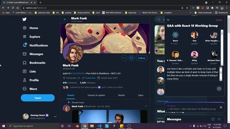
Task: Open the funkie.dev website link
Action: 90,78
